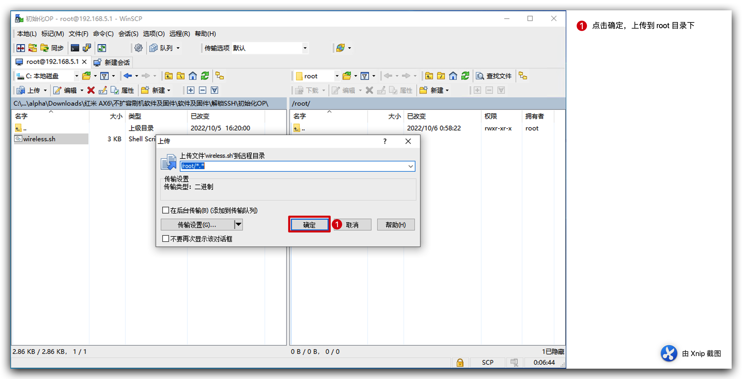The image size is (742, 379).
Task: Open the 传输选项 默认 combo box
Action: [x=270, y=48]
